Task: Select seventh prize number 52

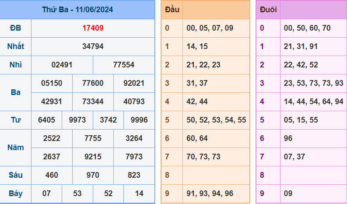Action: coord(108,193)
